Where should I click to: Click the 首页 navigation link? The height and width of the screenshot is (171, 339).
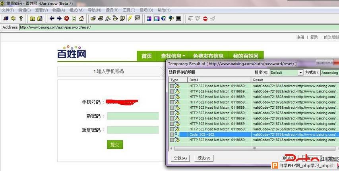[x=147, y=56]
